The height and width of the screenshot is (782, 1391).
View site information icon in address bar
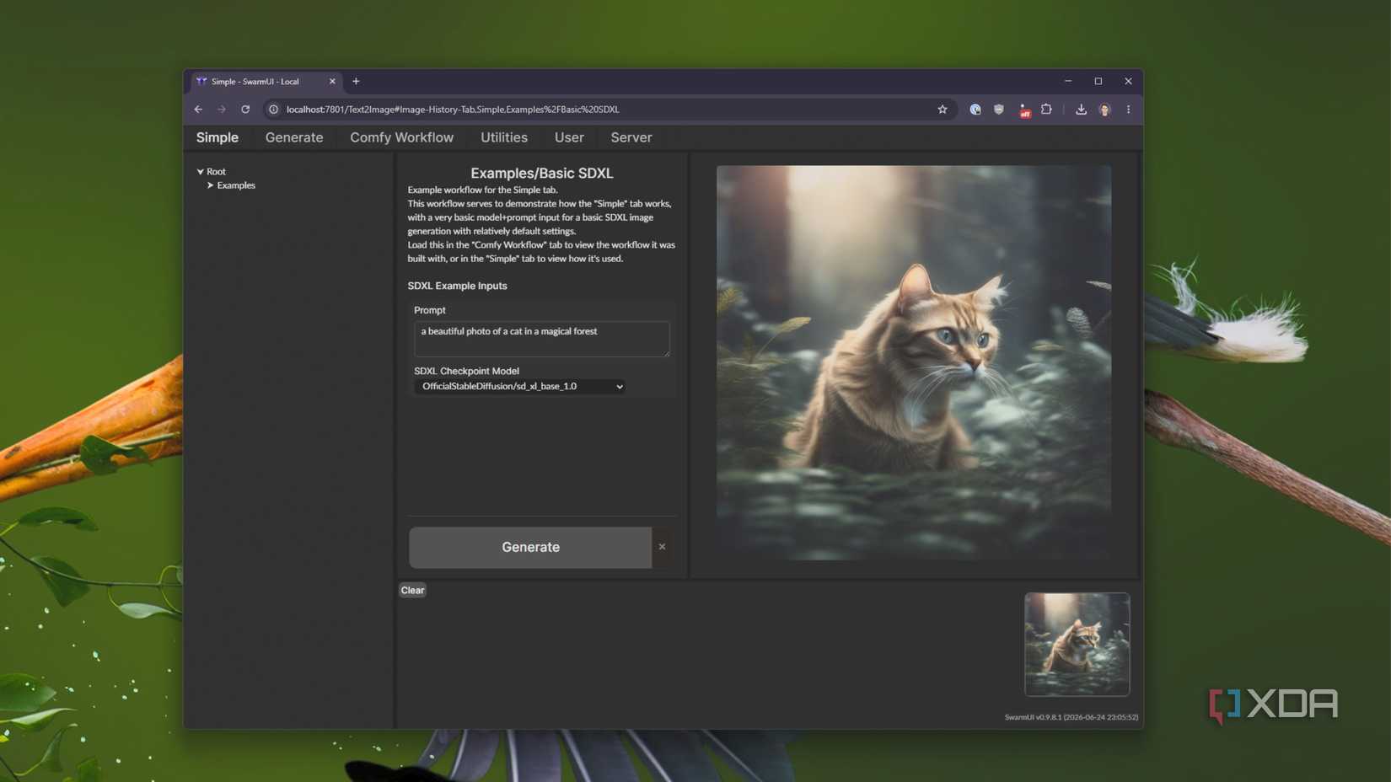tap(273, 110)
